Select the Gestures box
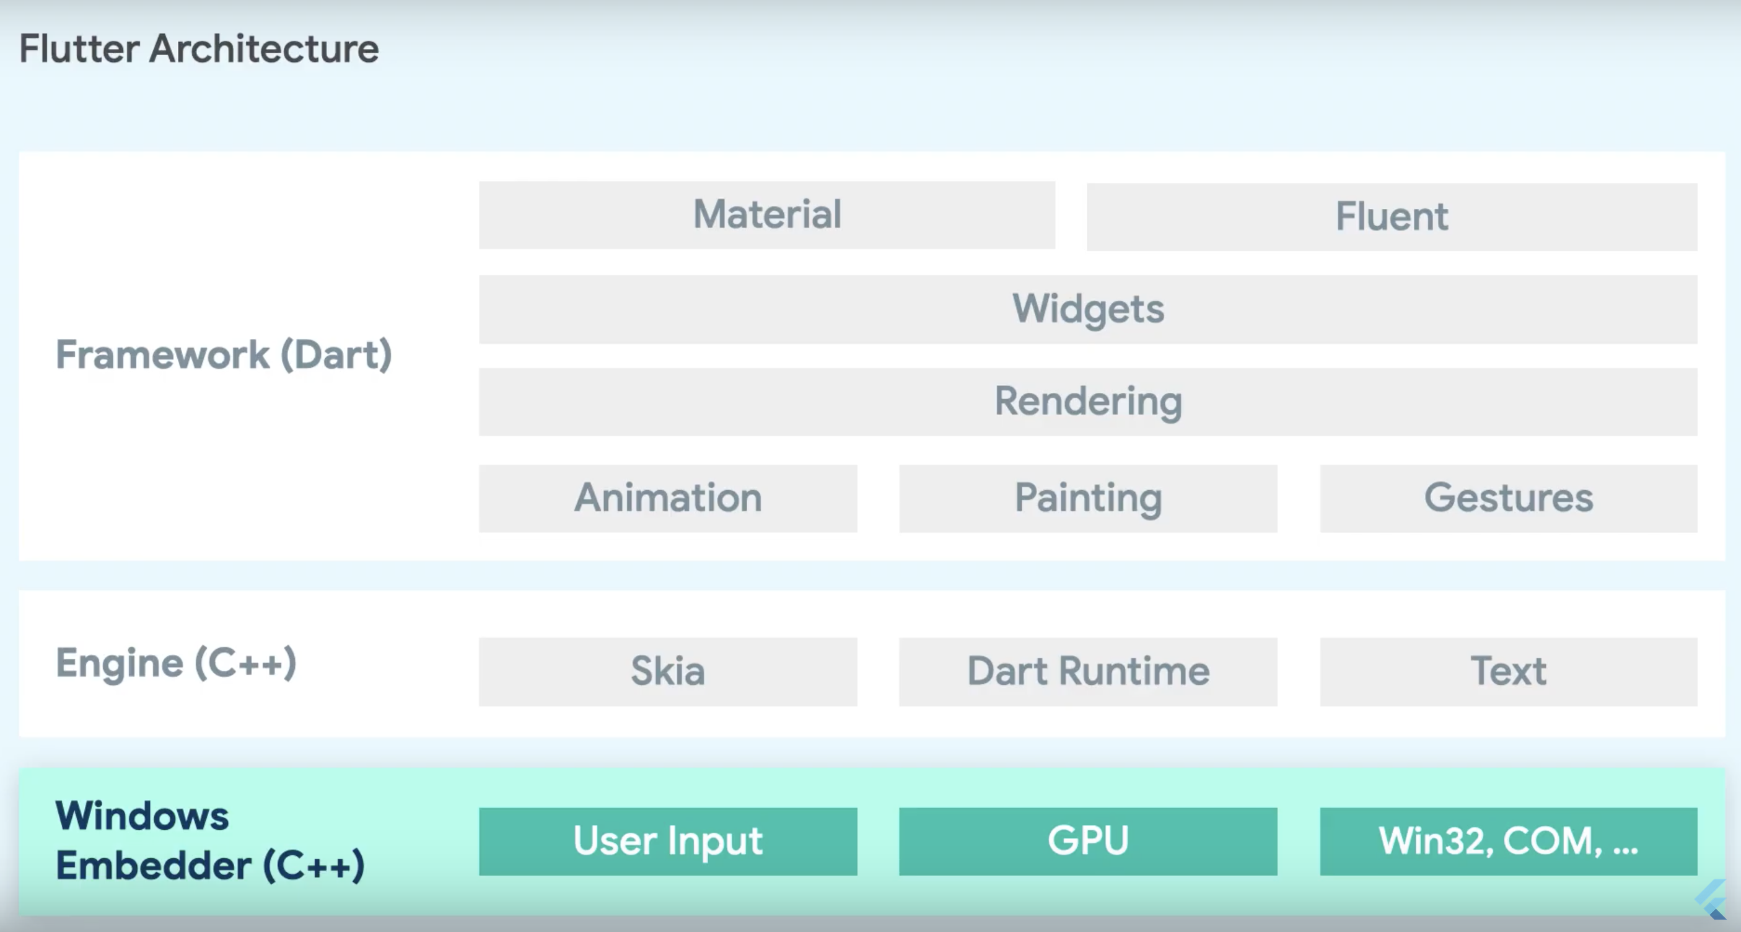The height and width of the screenshot is (932, 1741). tap(1508, 498)
